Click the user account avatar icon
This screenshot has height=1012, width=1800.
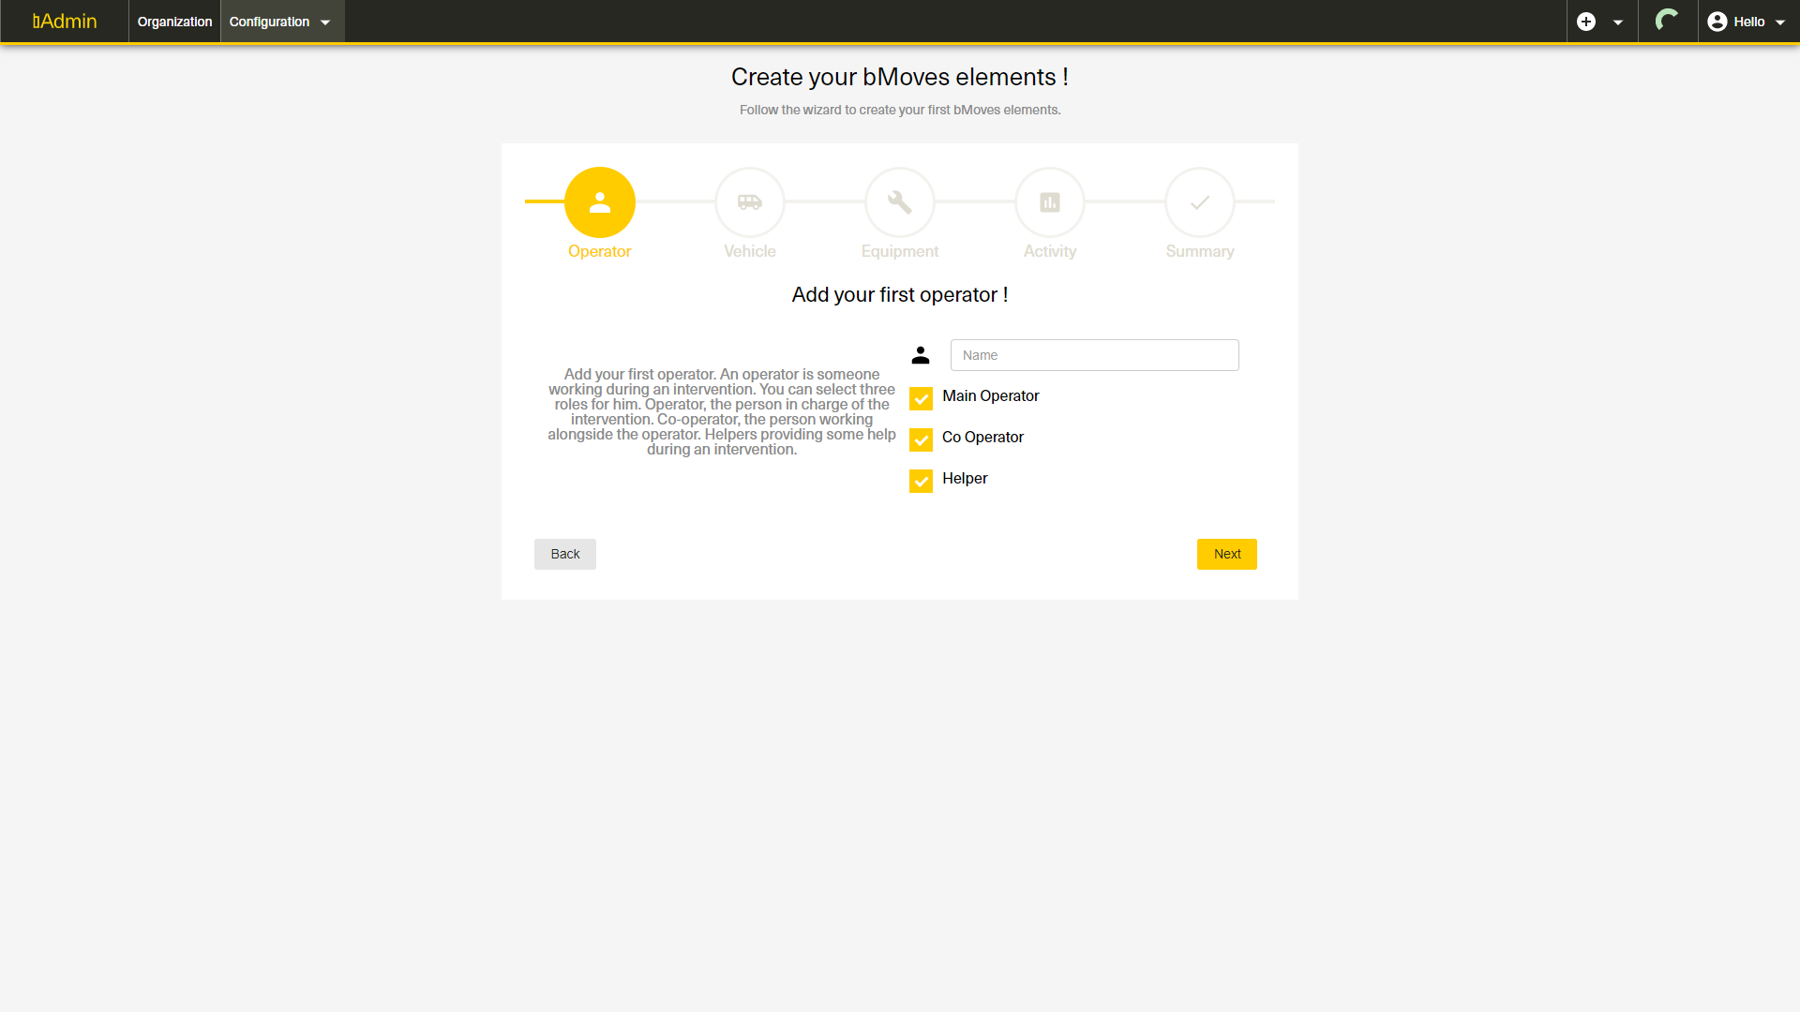[x=1717, y=22]
